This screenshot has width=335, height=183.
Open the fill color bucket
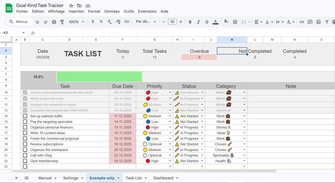(226, 22)
